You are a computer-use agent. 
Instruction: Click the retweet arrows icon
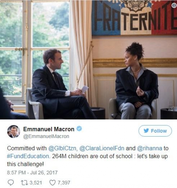click(24, 183)
